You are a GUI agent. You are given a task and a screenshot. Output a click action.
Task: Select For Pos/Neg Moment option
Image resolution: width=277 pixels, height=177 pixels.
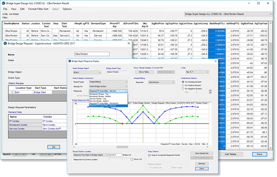coord(183,82)
